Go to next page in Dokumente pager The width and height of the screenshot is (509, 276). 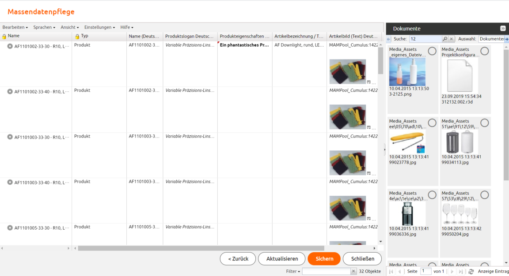pos(452,272)
